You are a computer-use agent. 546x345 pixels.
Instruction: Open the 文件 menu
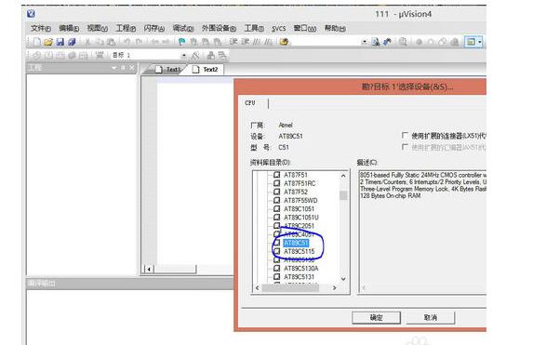click(41, 28)
